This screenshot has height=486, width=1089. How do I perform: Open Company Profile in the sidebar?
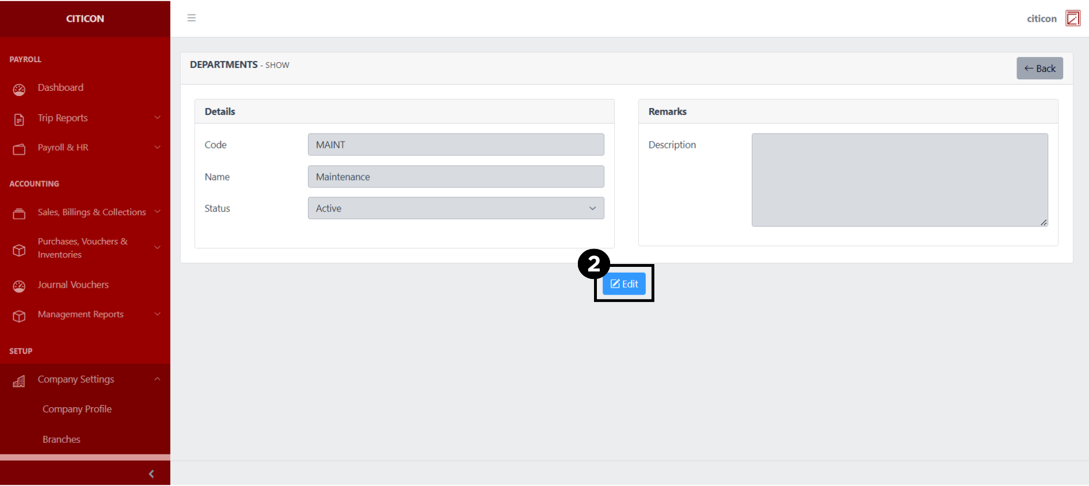(77, 409)
